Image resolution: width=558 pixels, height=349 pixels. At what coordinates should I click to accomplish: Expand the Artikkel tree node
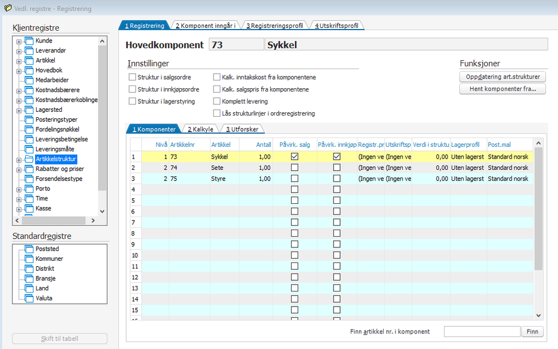coord(18,61)
